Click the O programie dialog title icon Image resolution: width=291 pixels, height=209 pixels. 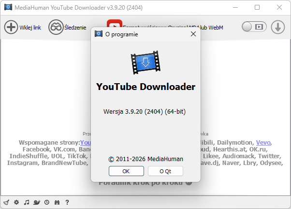pos(99,34)
